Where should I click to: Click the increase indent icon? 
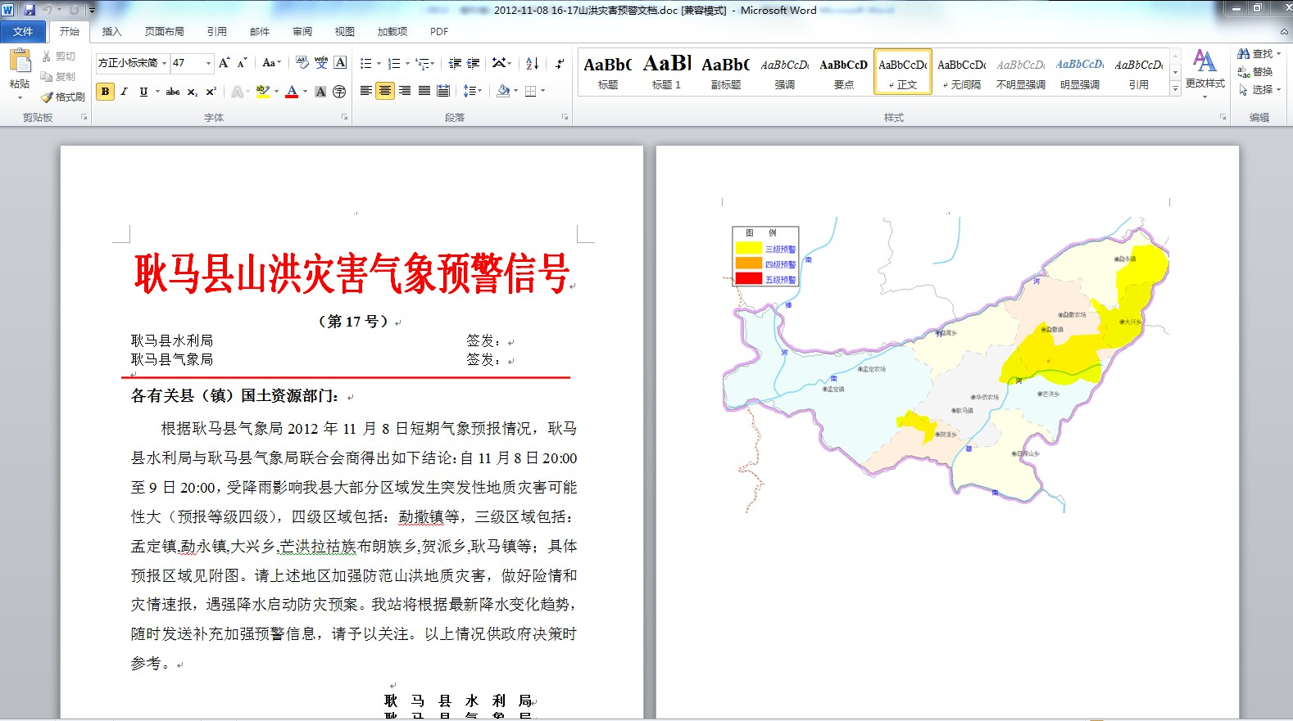click(474, 63)
